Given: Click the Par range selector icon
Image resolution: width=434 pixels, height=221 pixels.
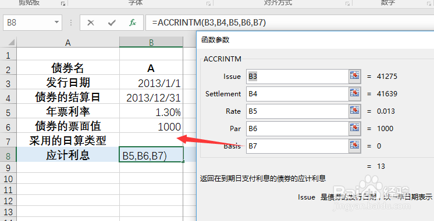Looking at the screenshot, I should click(x=354, y=128).
